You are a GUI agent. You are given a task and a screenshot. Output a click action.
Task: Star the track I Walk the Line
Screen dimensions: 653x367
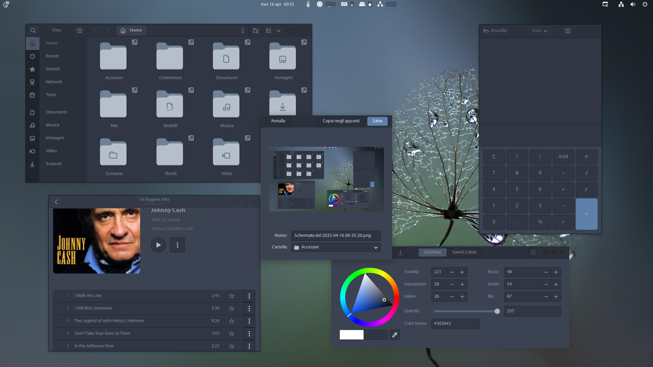coord(232,296)
